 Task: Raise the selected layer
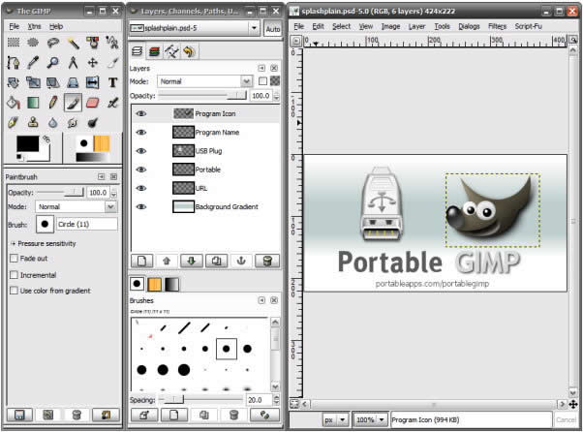pyautogui.click(x=167, y=261)
